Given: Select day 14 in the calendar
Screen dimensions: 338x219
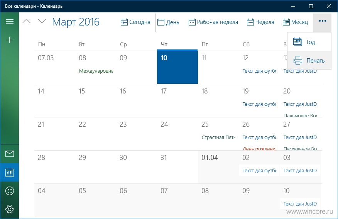Looking at the screenshot, I should click(55, 100).
